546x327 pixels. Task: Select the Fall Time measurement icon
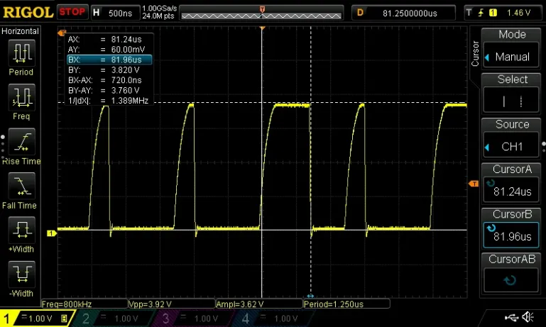click(21, 186)
